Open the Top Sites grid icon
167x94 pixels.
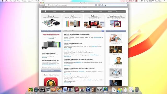pos(46,7)
